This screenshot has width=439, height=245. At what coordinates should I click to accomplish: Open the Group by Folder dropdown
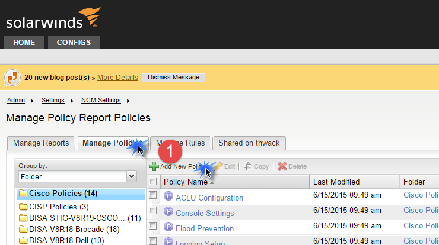[x=131, y=176]
